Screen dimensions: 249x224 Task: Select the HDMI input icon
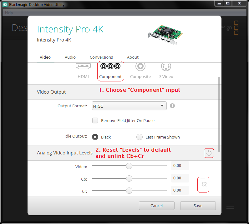[x=83, y=66]
